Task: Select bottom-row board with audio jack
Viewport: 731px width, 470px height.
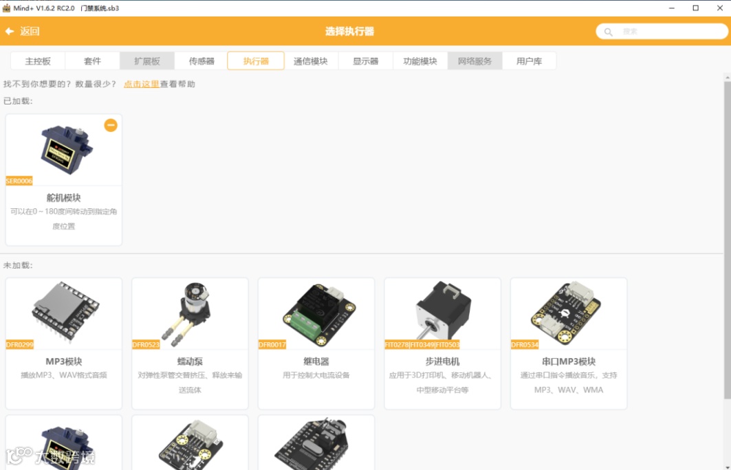Action: coord(316,443)
